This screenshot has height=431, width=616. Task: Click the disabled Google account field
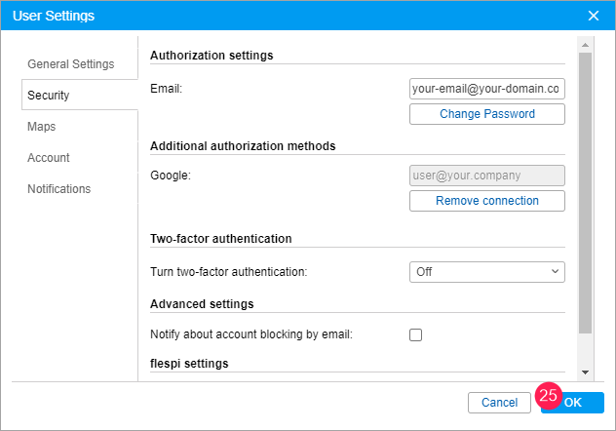[486, 176]
